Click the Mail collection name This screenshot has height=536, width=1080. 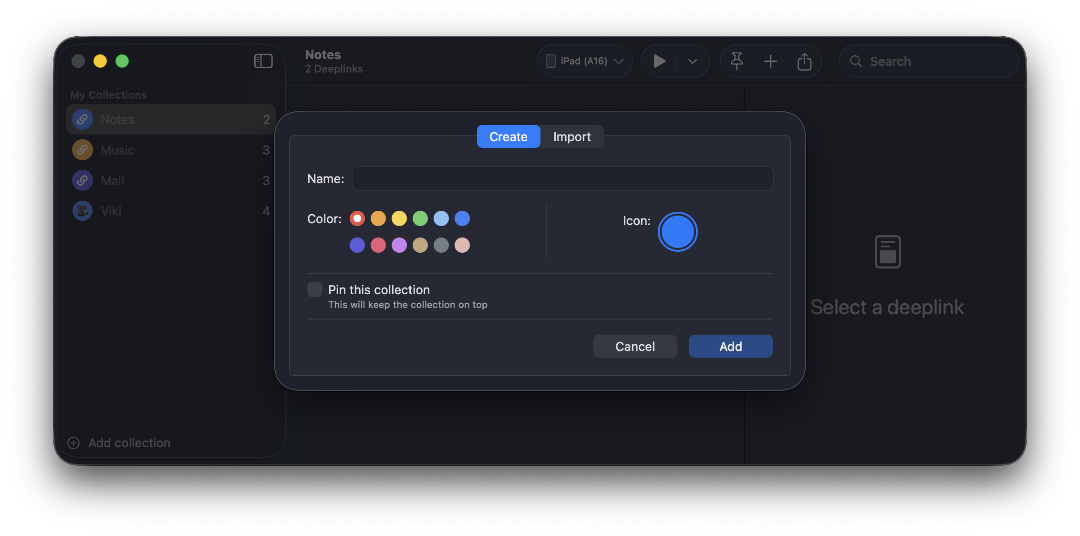click(113, 181)
